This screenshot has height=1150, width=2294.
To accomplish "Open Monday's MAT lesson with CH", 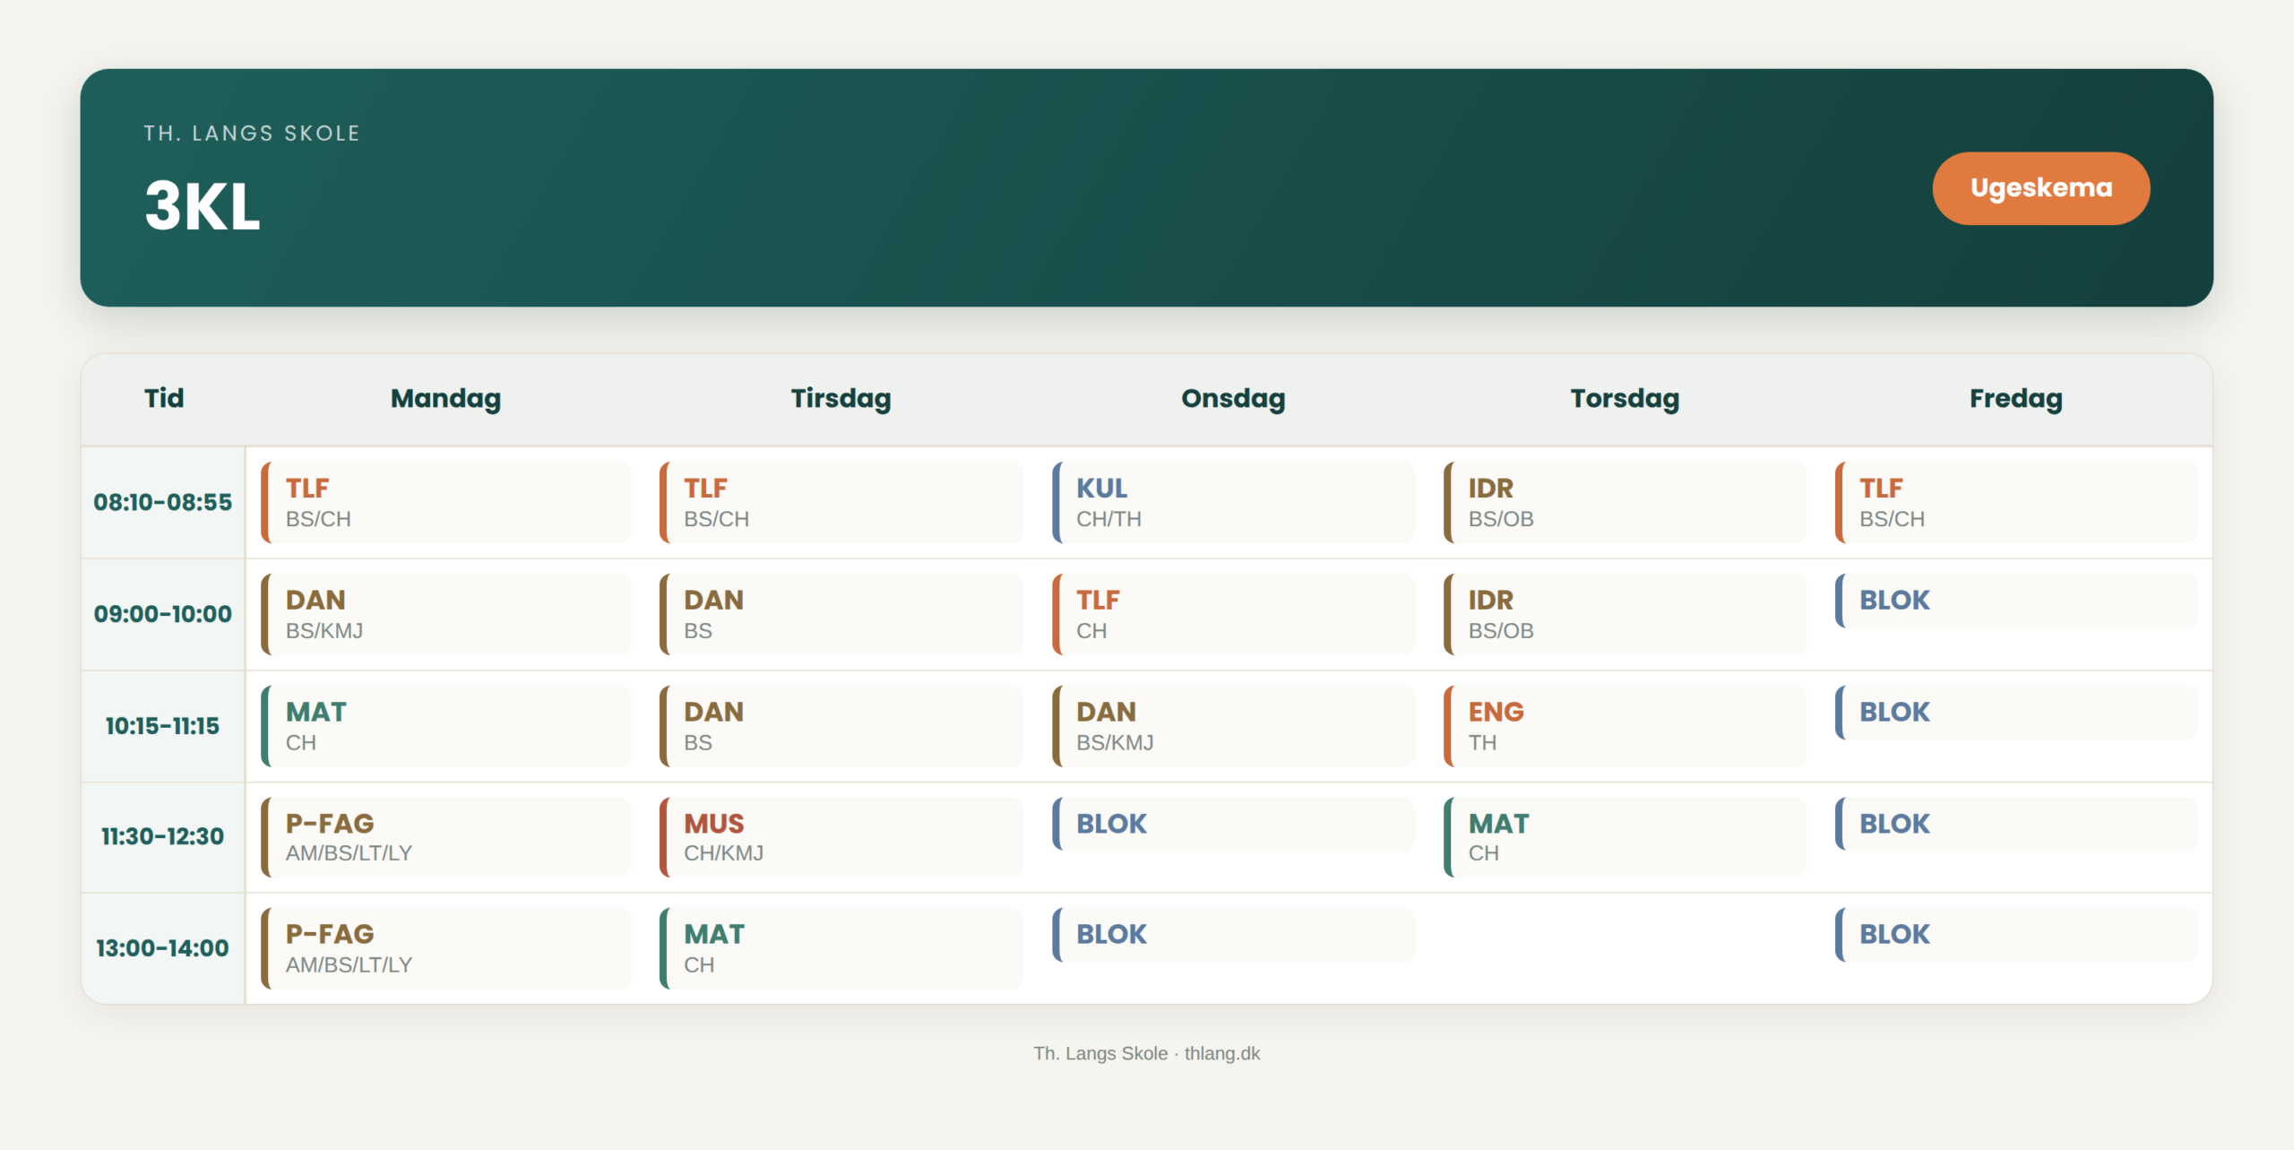I will (445, 726).
